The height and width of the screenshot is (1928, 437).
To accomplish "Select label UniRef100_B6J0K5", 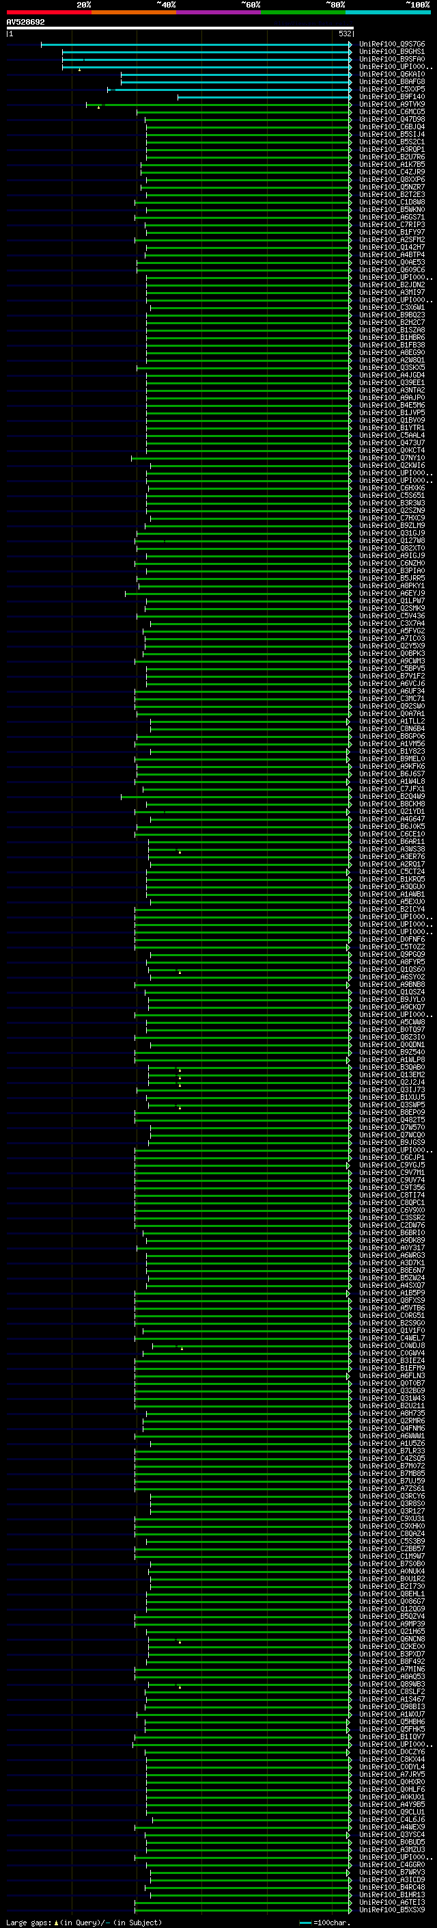I will (x=392, y=826).
